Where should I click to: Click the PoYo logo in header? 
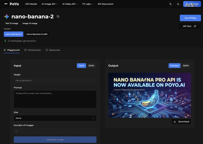coord(12,4)
